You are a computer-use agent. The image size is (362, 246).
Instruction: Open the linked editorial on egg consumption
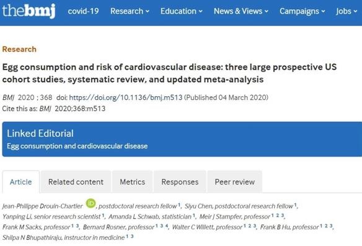[77, 146]
